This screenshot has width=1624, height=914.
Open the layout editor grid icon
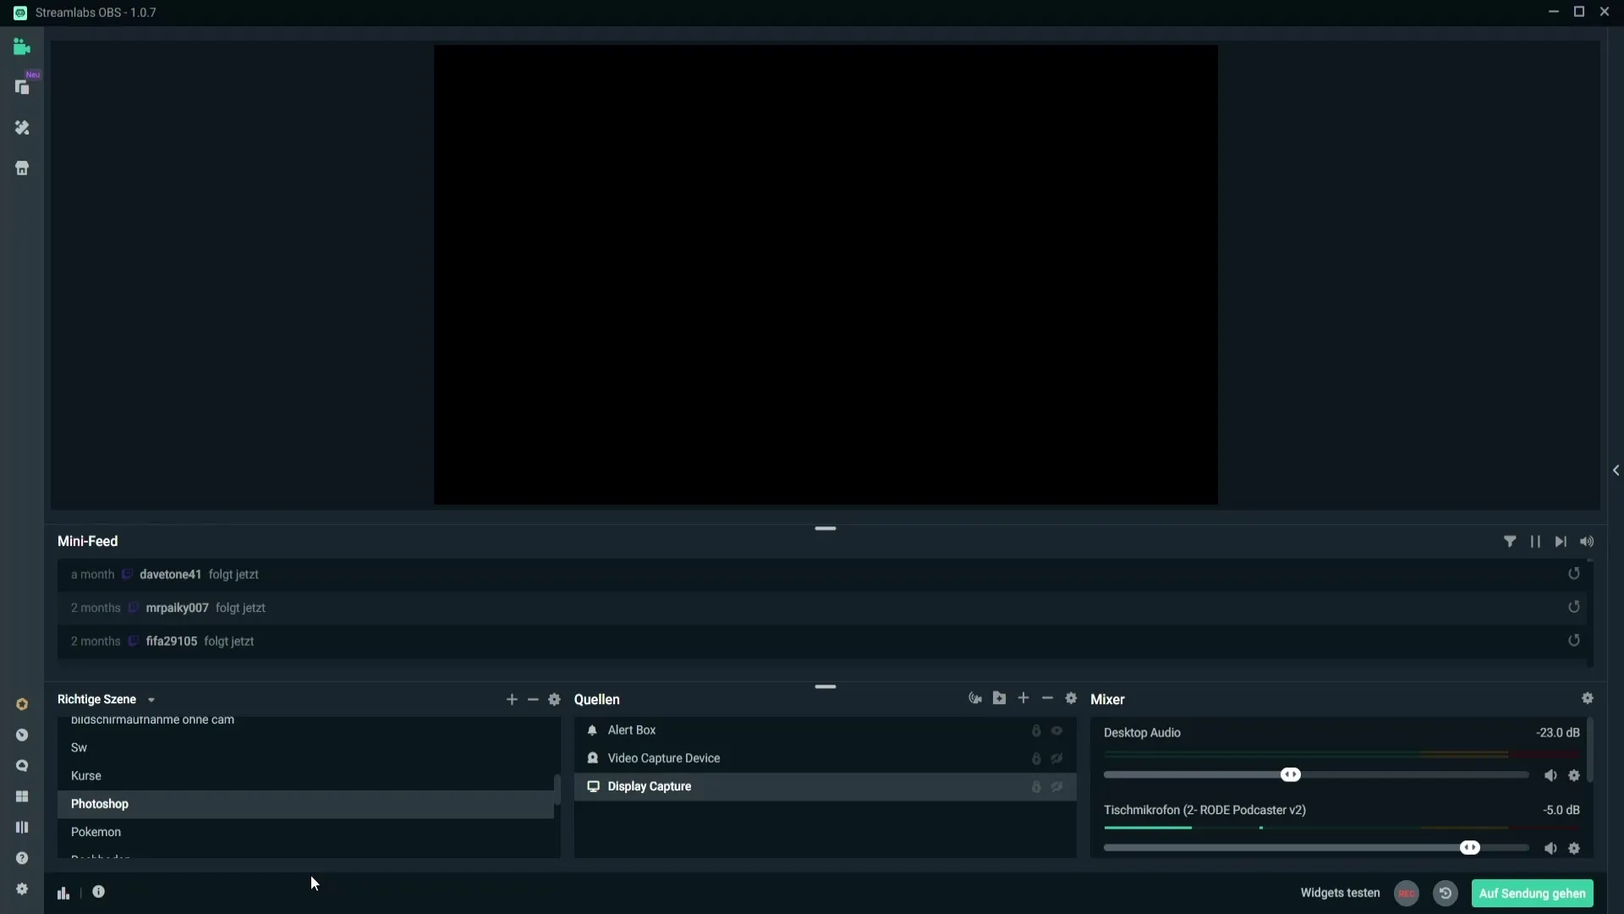22,796
